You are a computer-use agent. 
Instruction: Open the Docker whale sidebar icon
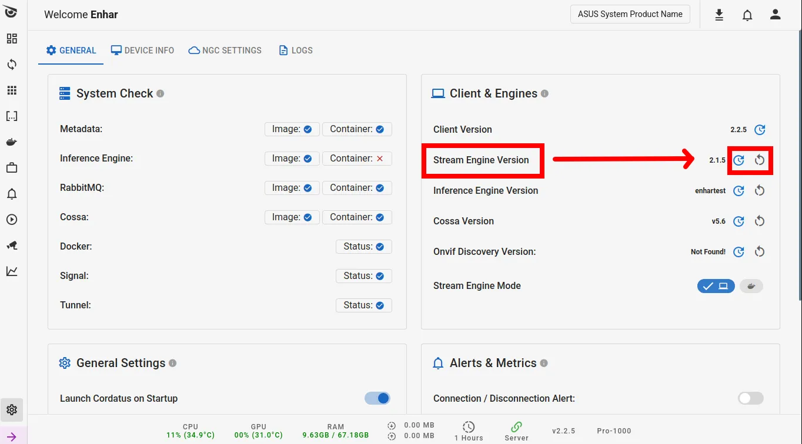coord(12,142)
